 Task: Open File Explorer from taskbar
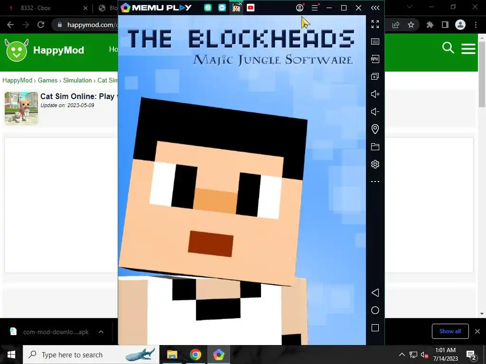tap(172, 355)
